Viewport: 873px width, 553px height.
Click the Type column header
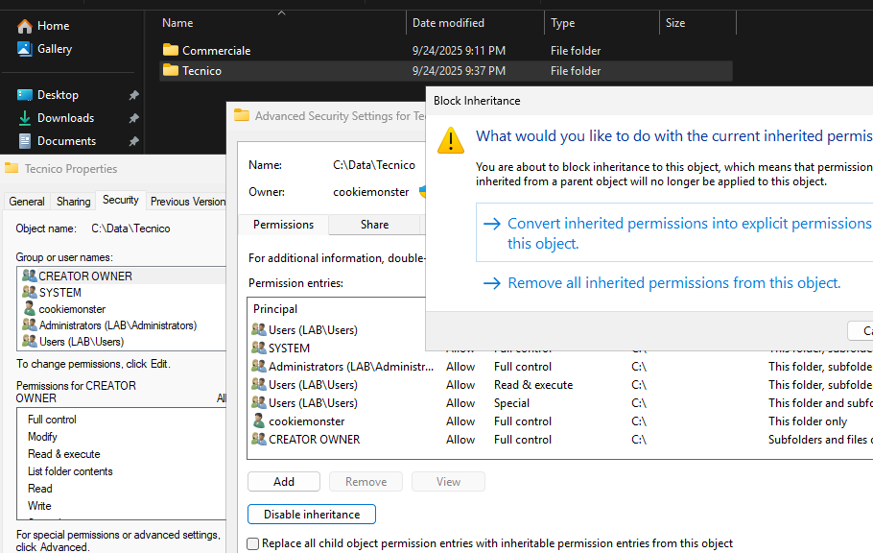click(x=563, y=23)
